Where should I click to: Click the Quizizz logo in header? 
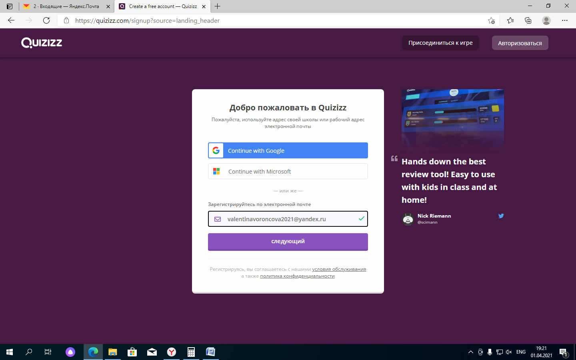(x=42, y=43)
